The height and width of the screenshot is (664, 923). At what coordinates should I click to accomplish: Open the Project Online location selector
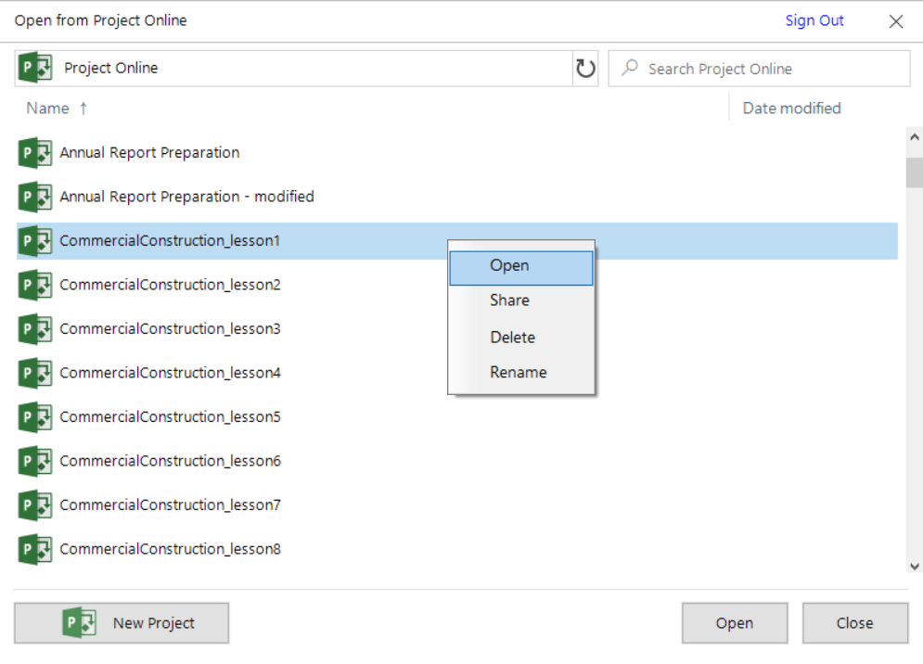pos(111,67)
